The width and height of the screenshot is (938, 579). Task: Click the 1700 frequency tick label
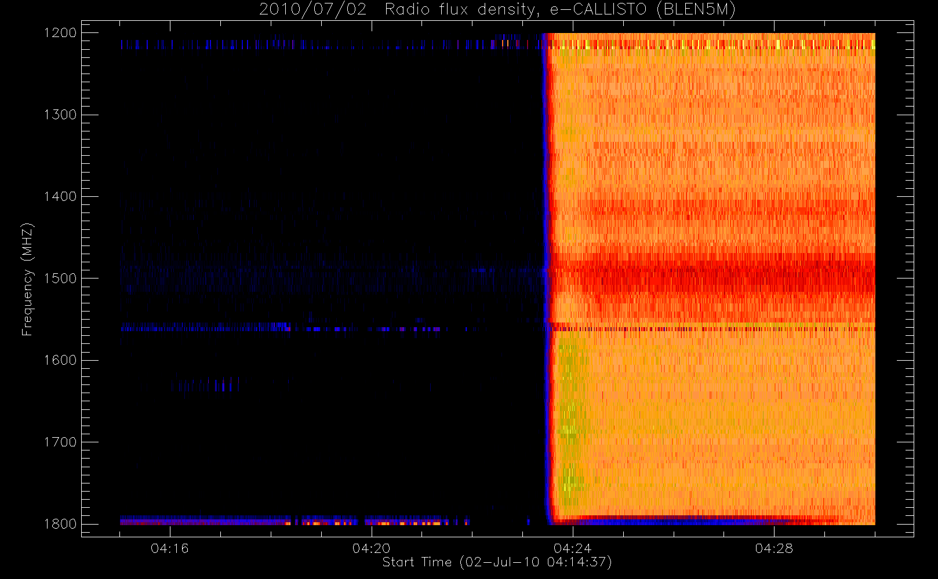[60, 442]
